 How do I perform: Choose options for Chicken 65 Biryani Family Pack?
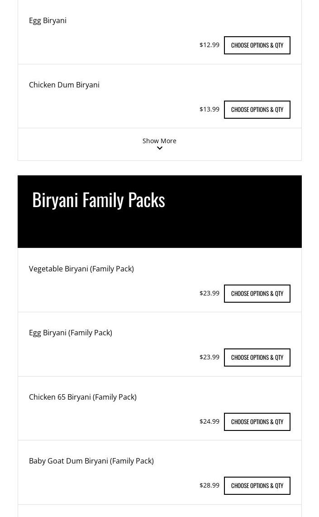(257, 422)
